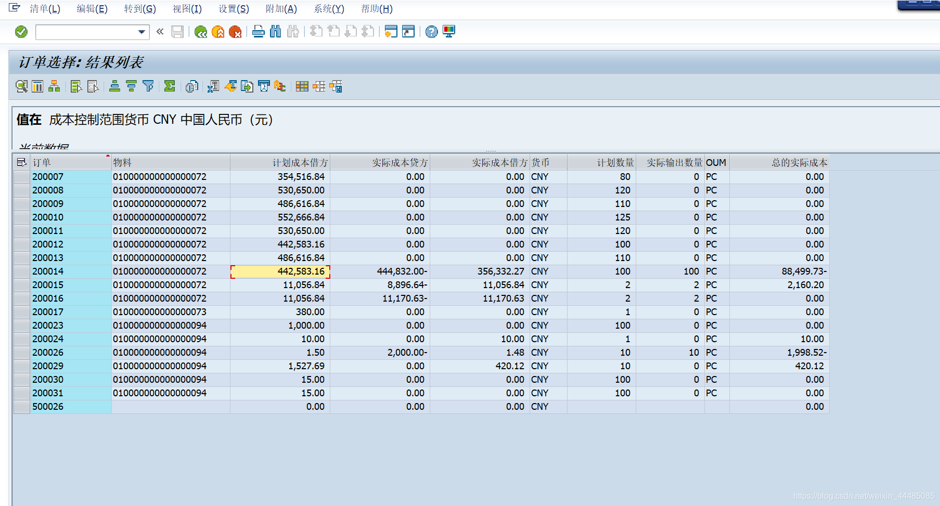Click the Export to spreadsheet icon
The width and height of the screenshot is (940, 506).
coord(213,86)
